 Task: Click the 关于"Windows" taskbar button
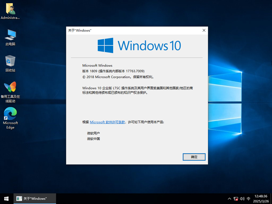point(35,199)
